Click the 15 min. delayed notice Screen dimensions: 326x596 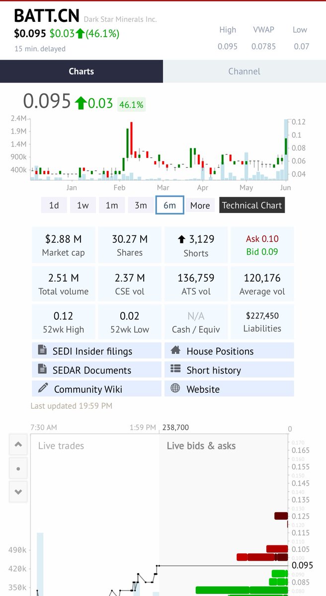coord(40,49)
